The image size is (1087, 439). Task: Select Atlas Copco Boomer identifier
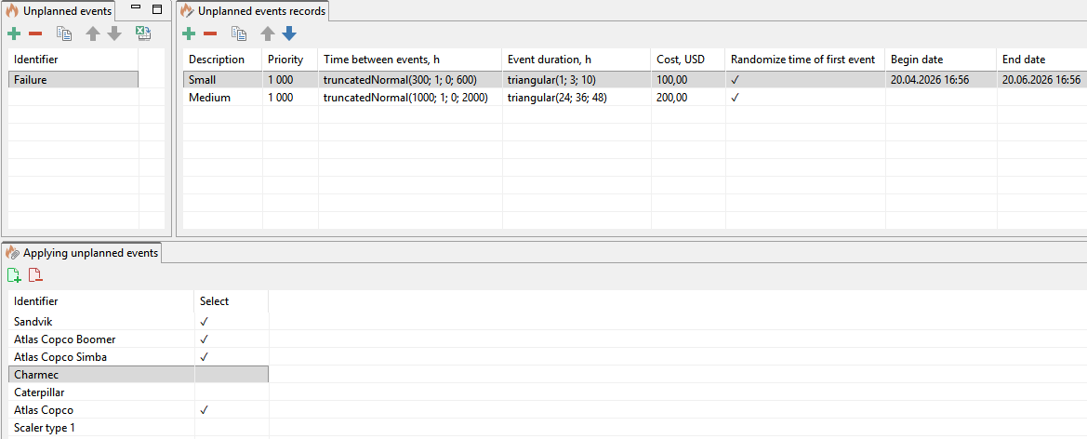click(x=101, y=339)
